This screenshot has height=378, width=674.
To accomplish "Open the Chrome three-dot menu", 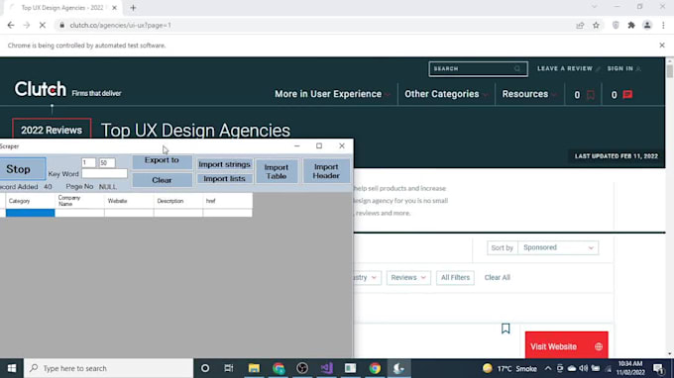I will (663, 26).
